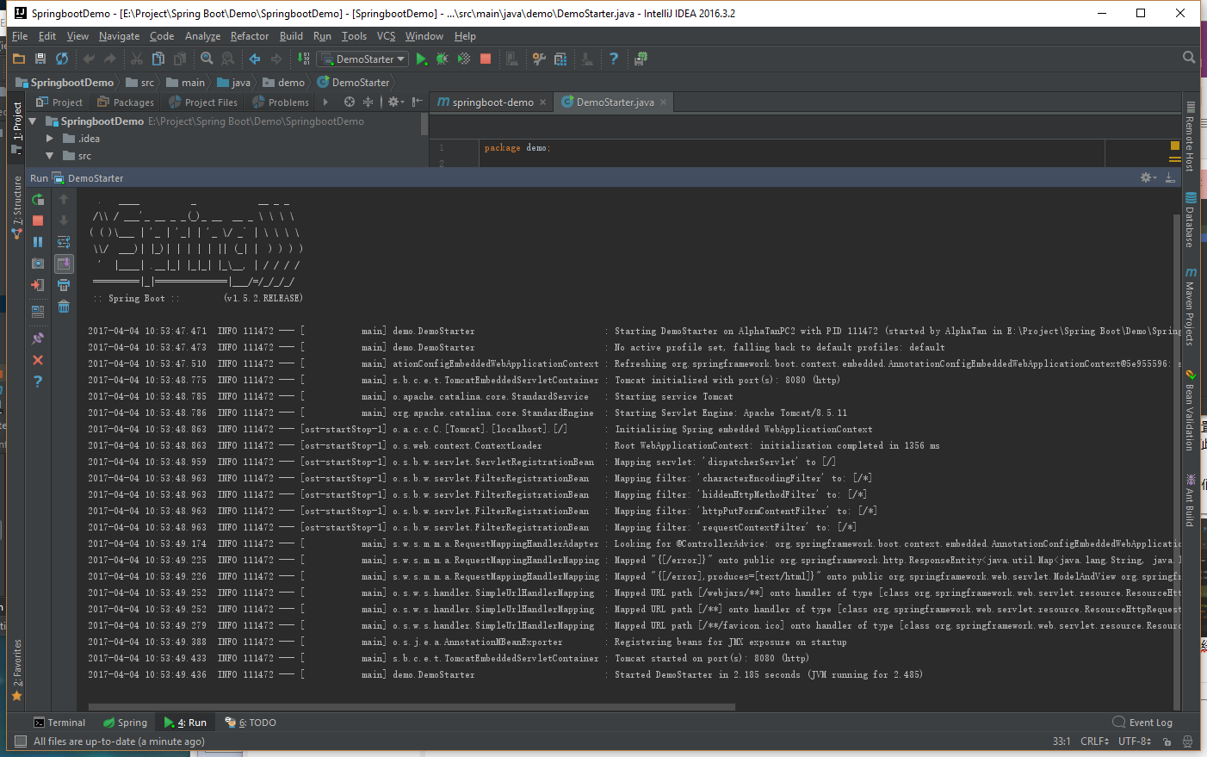Click the Make Project build icon

click(x=304, y=59)
